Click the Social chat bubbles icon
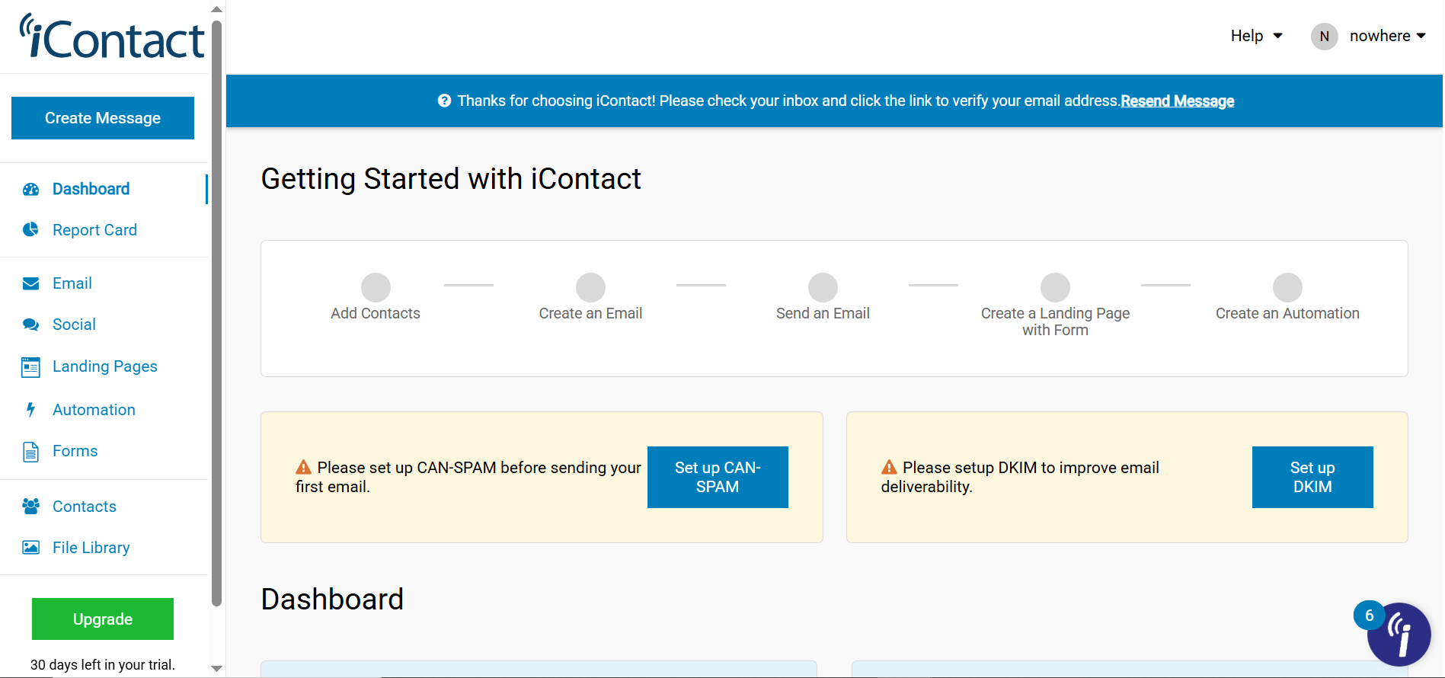This screenshot has width=1445, height=678. [30, 325]
